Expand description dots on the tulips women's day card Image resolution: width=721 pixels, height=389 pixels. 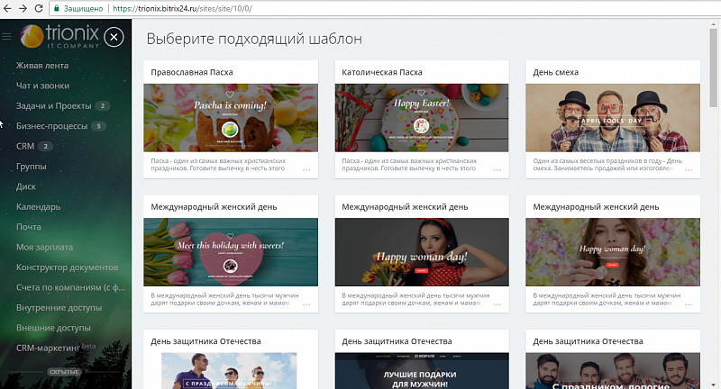point(306,304)
